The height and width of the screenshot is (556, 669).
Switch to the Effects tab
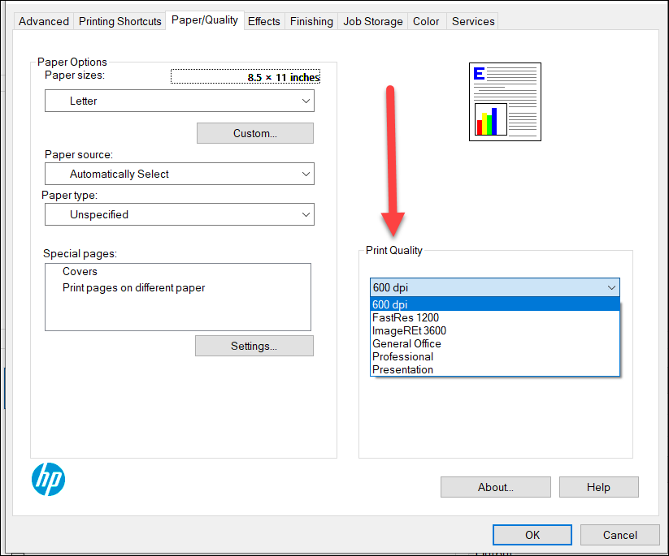coord(263,21)
